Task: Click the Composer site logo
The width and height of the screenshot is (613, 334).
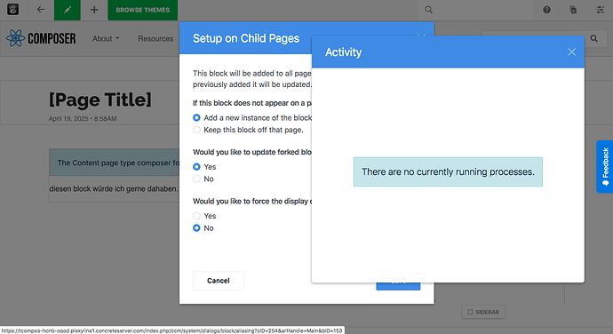Action: pos(42,38)
